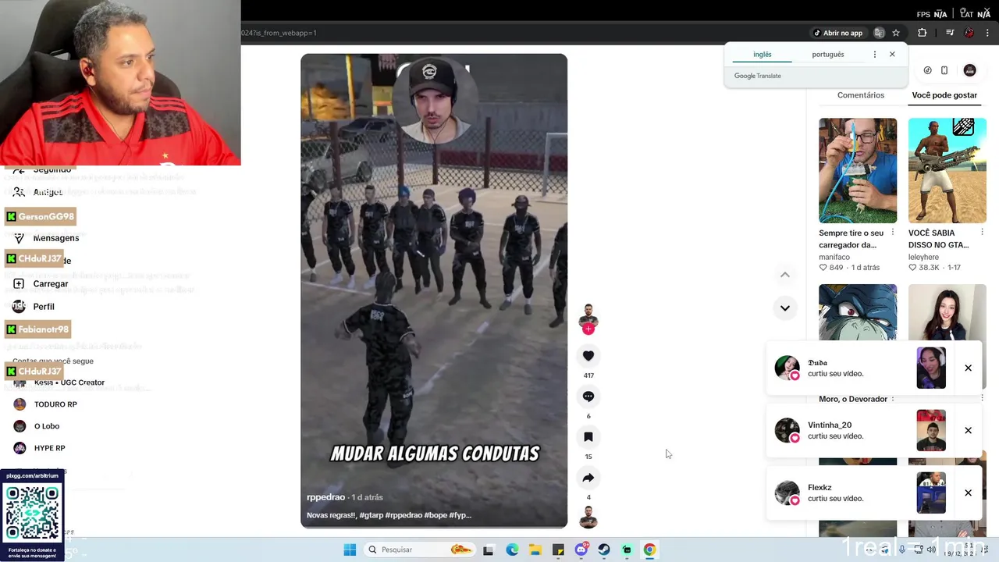Like the video with the heart icon

(588, 356)
